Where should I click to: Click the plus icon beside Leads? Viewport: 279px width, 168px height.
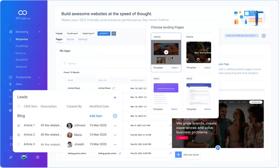tap(115, 97)
